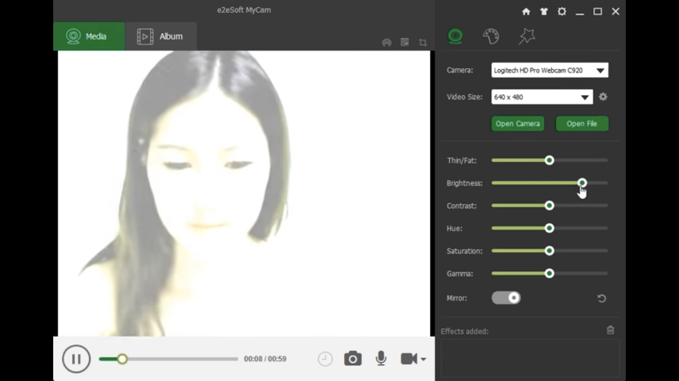The image size is (679, 381).
Task: Pause the video playback
Action: pyautogui.click(x=76, y=359)
